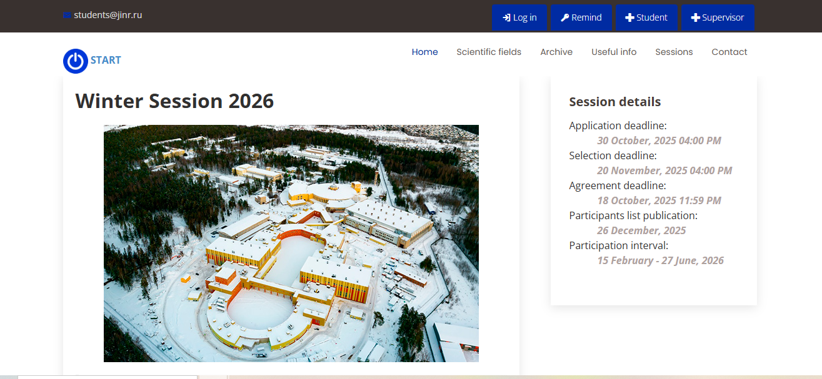Open the Archive page from navigation
Image resolution: width=822 pixels, height=379 pixels.
556,52
